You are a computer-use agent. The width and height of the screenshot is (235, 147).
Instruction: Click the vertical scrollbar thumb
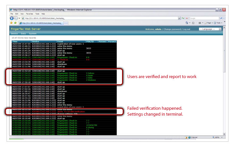coord(224,51)
